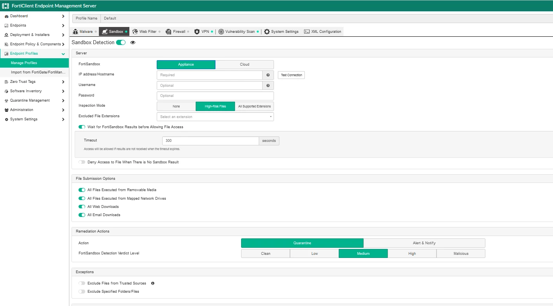The height and width of the screenshot is (306, 553).
Task: Expand the Dashboard menu chevron
Action: point(63,16)
